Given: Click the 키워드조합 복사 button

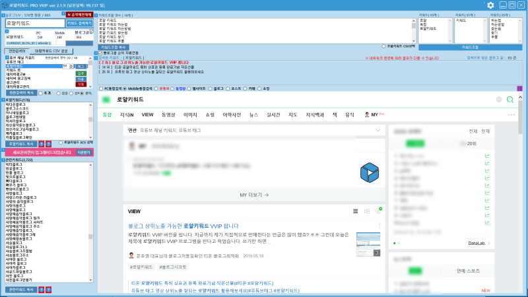Looking at the screenshot, I should pyautogui.click(x=114, y=48).
